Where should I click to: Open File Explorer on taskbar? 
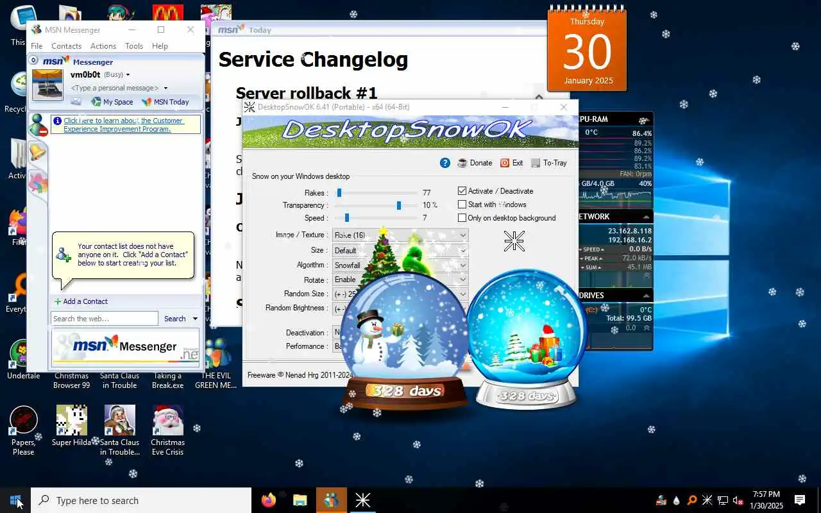click(x=300, y=500)
